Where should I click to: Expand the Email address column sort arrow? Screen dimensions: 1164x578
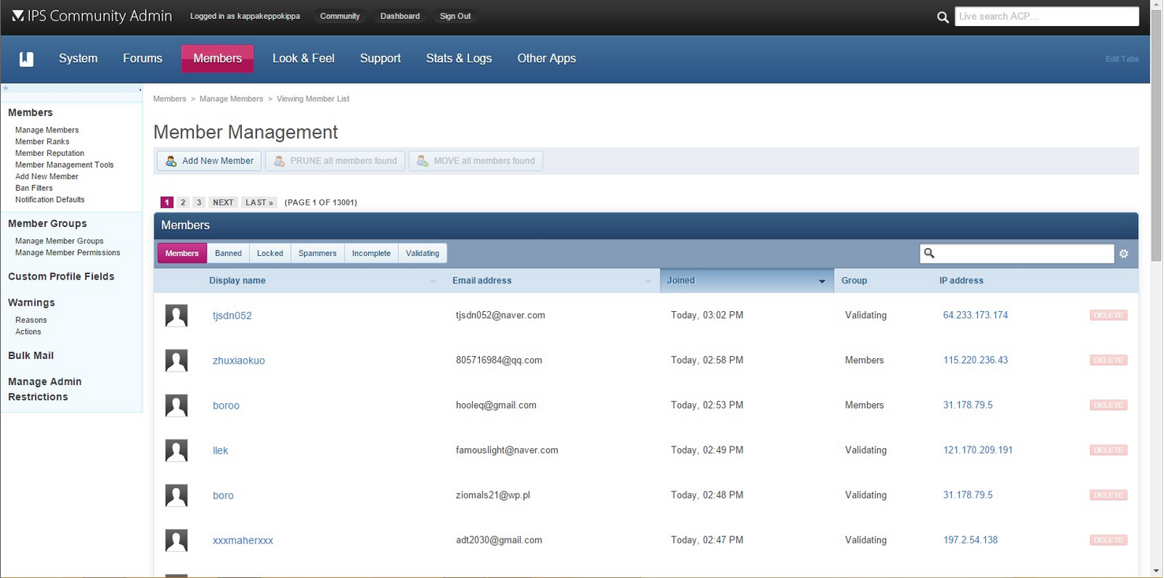coord(648,281)
